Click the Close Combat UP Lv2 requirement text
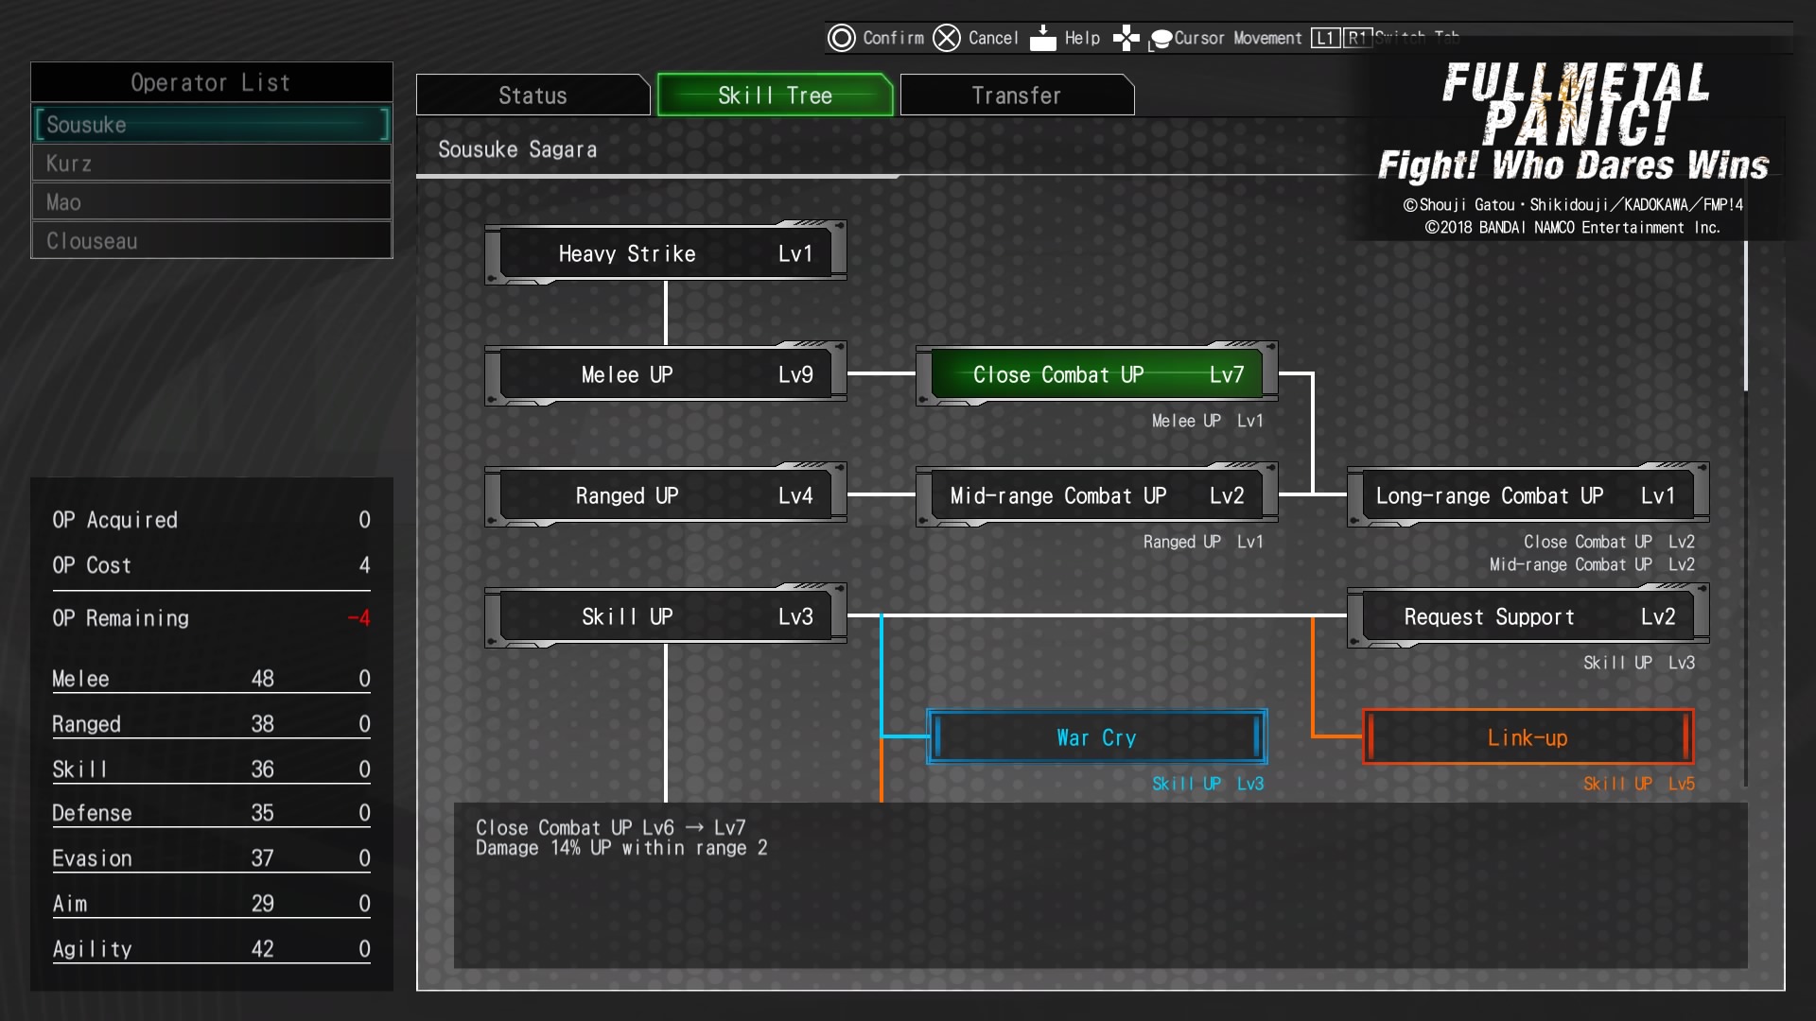The image size is (1816, 1021). pyautogui.click(x=1609, y=542)
